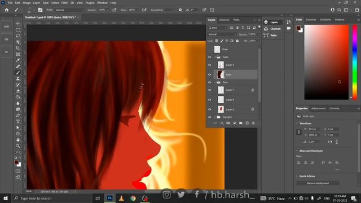Toggle visibility of the Face group

pos(209,82)
